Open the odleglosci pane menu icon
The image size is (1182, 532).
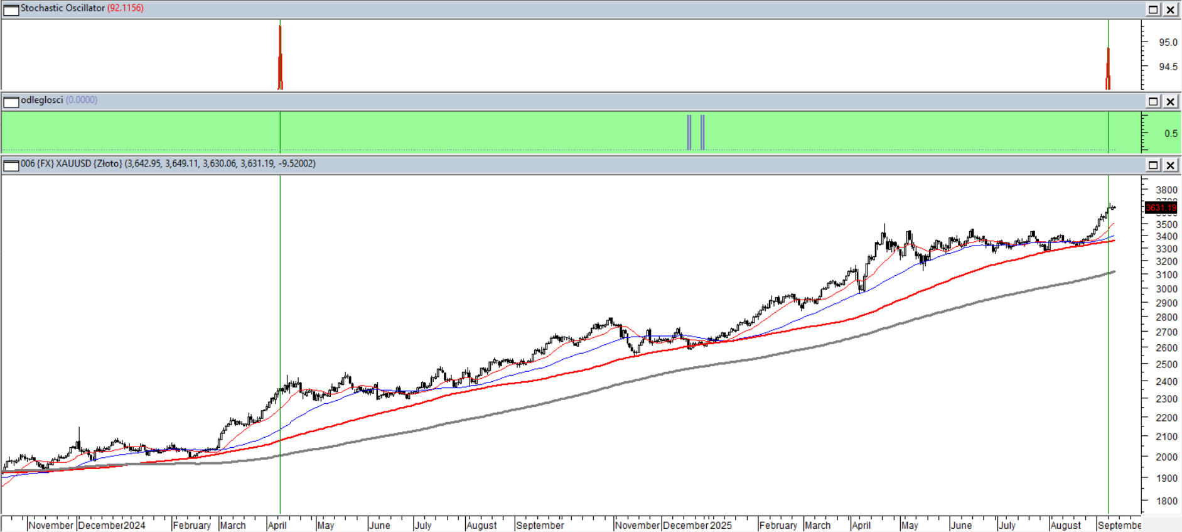[x=11, y=101]
